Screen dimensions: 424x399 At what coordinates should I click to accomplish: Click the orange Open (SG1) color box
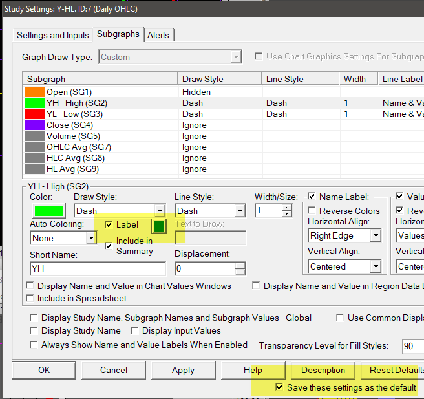pos(35,92)
